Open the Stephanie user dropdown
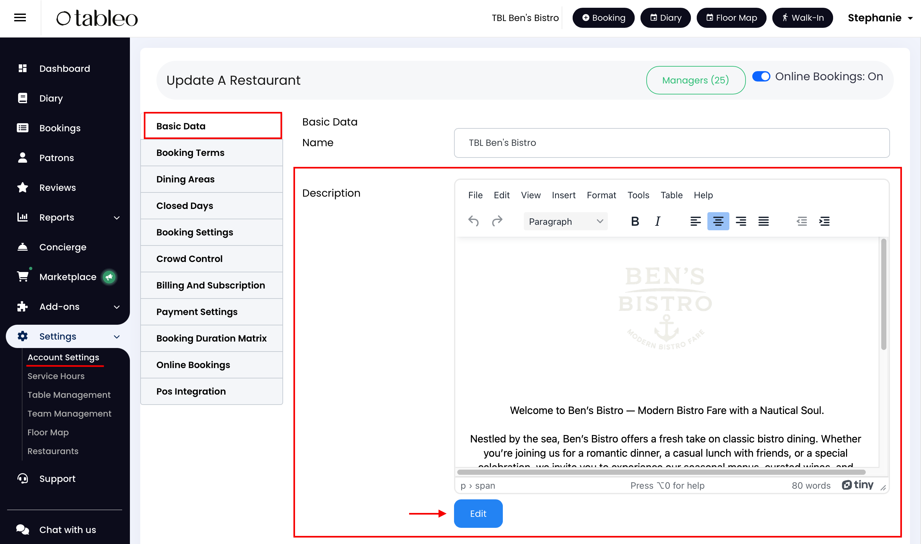Screen dimensions: 921x544 [x=880, y=17]
